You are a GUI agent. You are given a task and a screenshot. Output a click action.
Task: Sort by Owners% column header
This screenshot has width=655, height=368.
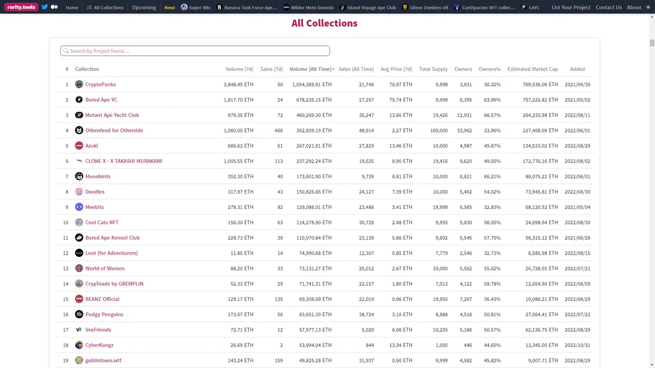[490, 69]
